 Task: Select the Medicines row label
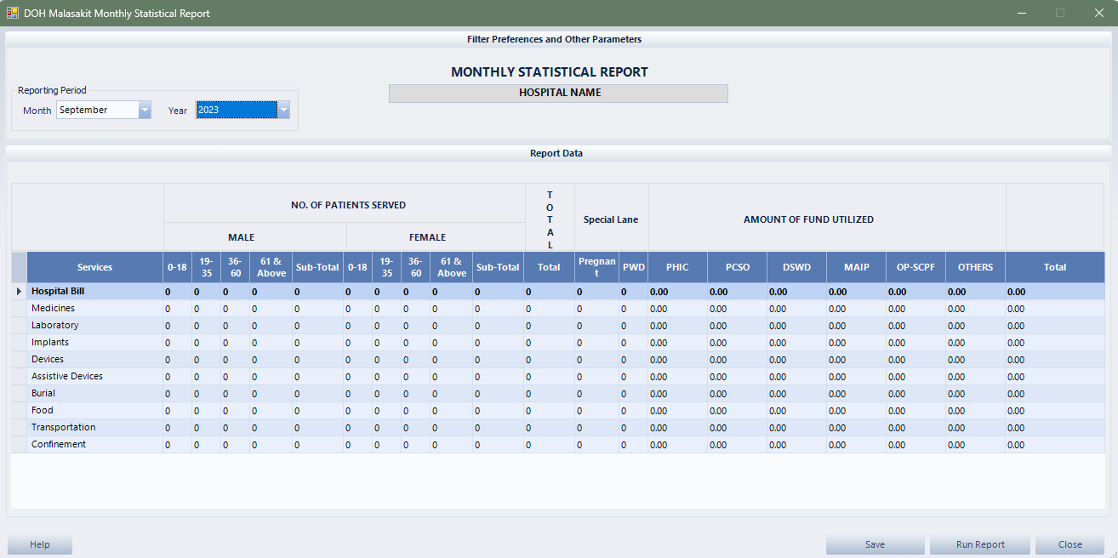pyautogui.click(x=54, y=308)
